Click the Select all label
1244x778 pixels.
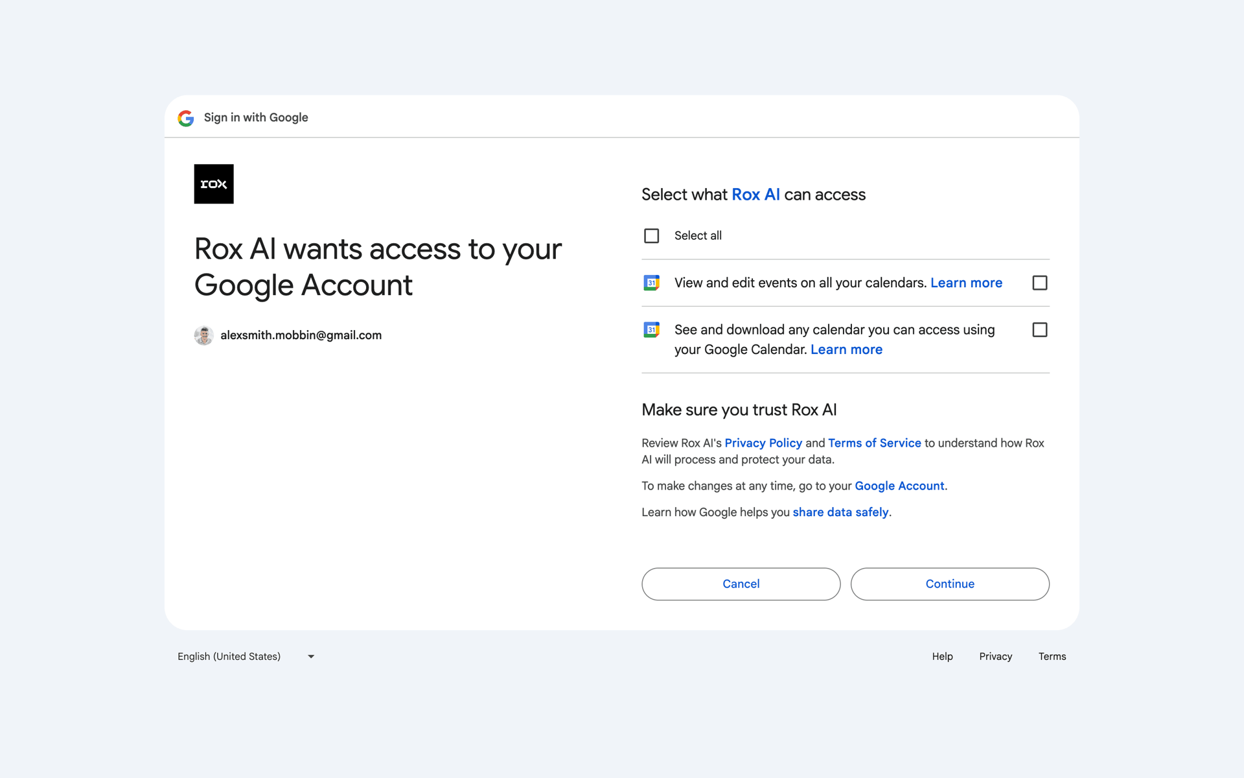pyautogui.click(x=698, y=236)
